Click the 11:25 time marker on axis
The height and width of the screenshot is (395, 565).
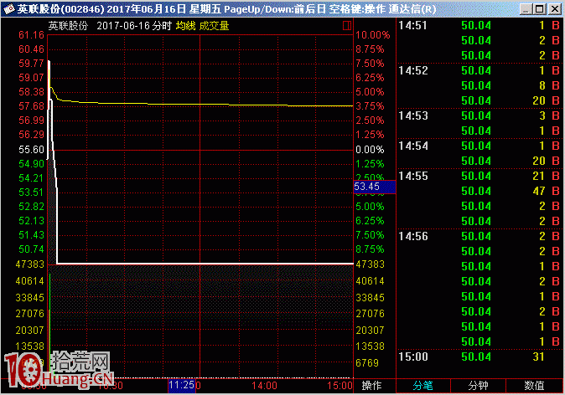tap(182, 385)
